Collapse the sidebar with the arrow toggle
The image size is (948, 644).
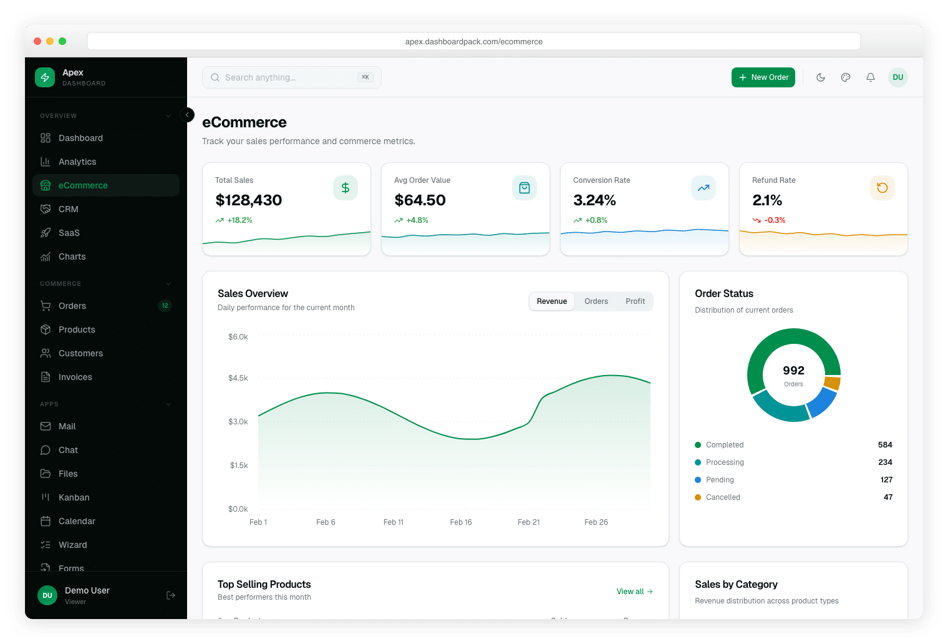point(187,115)
